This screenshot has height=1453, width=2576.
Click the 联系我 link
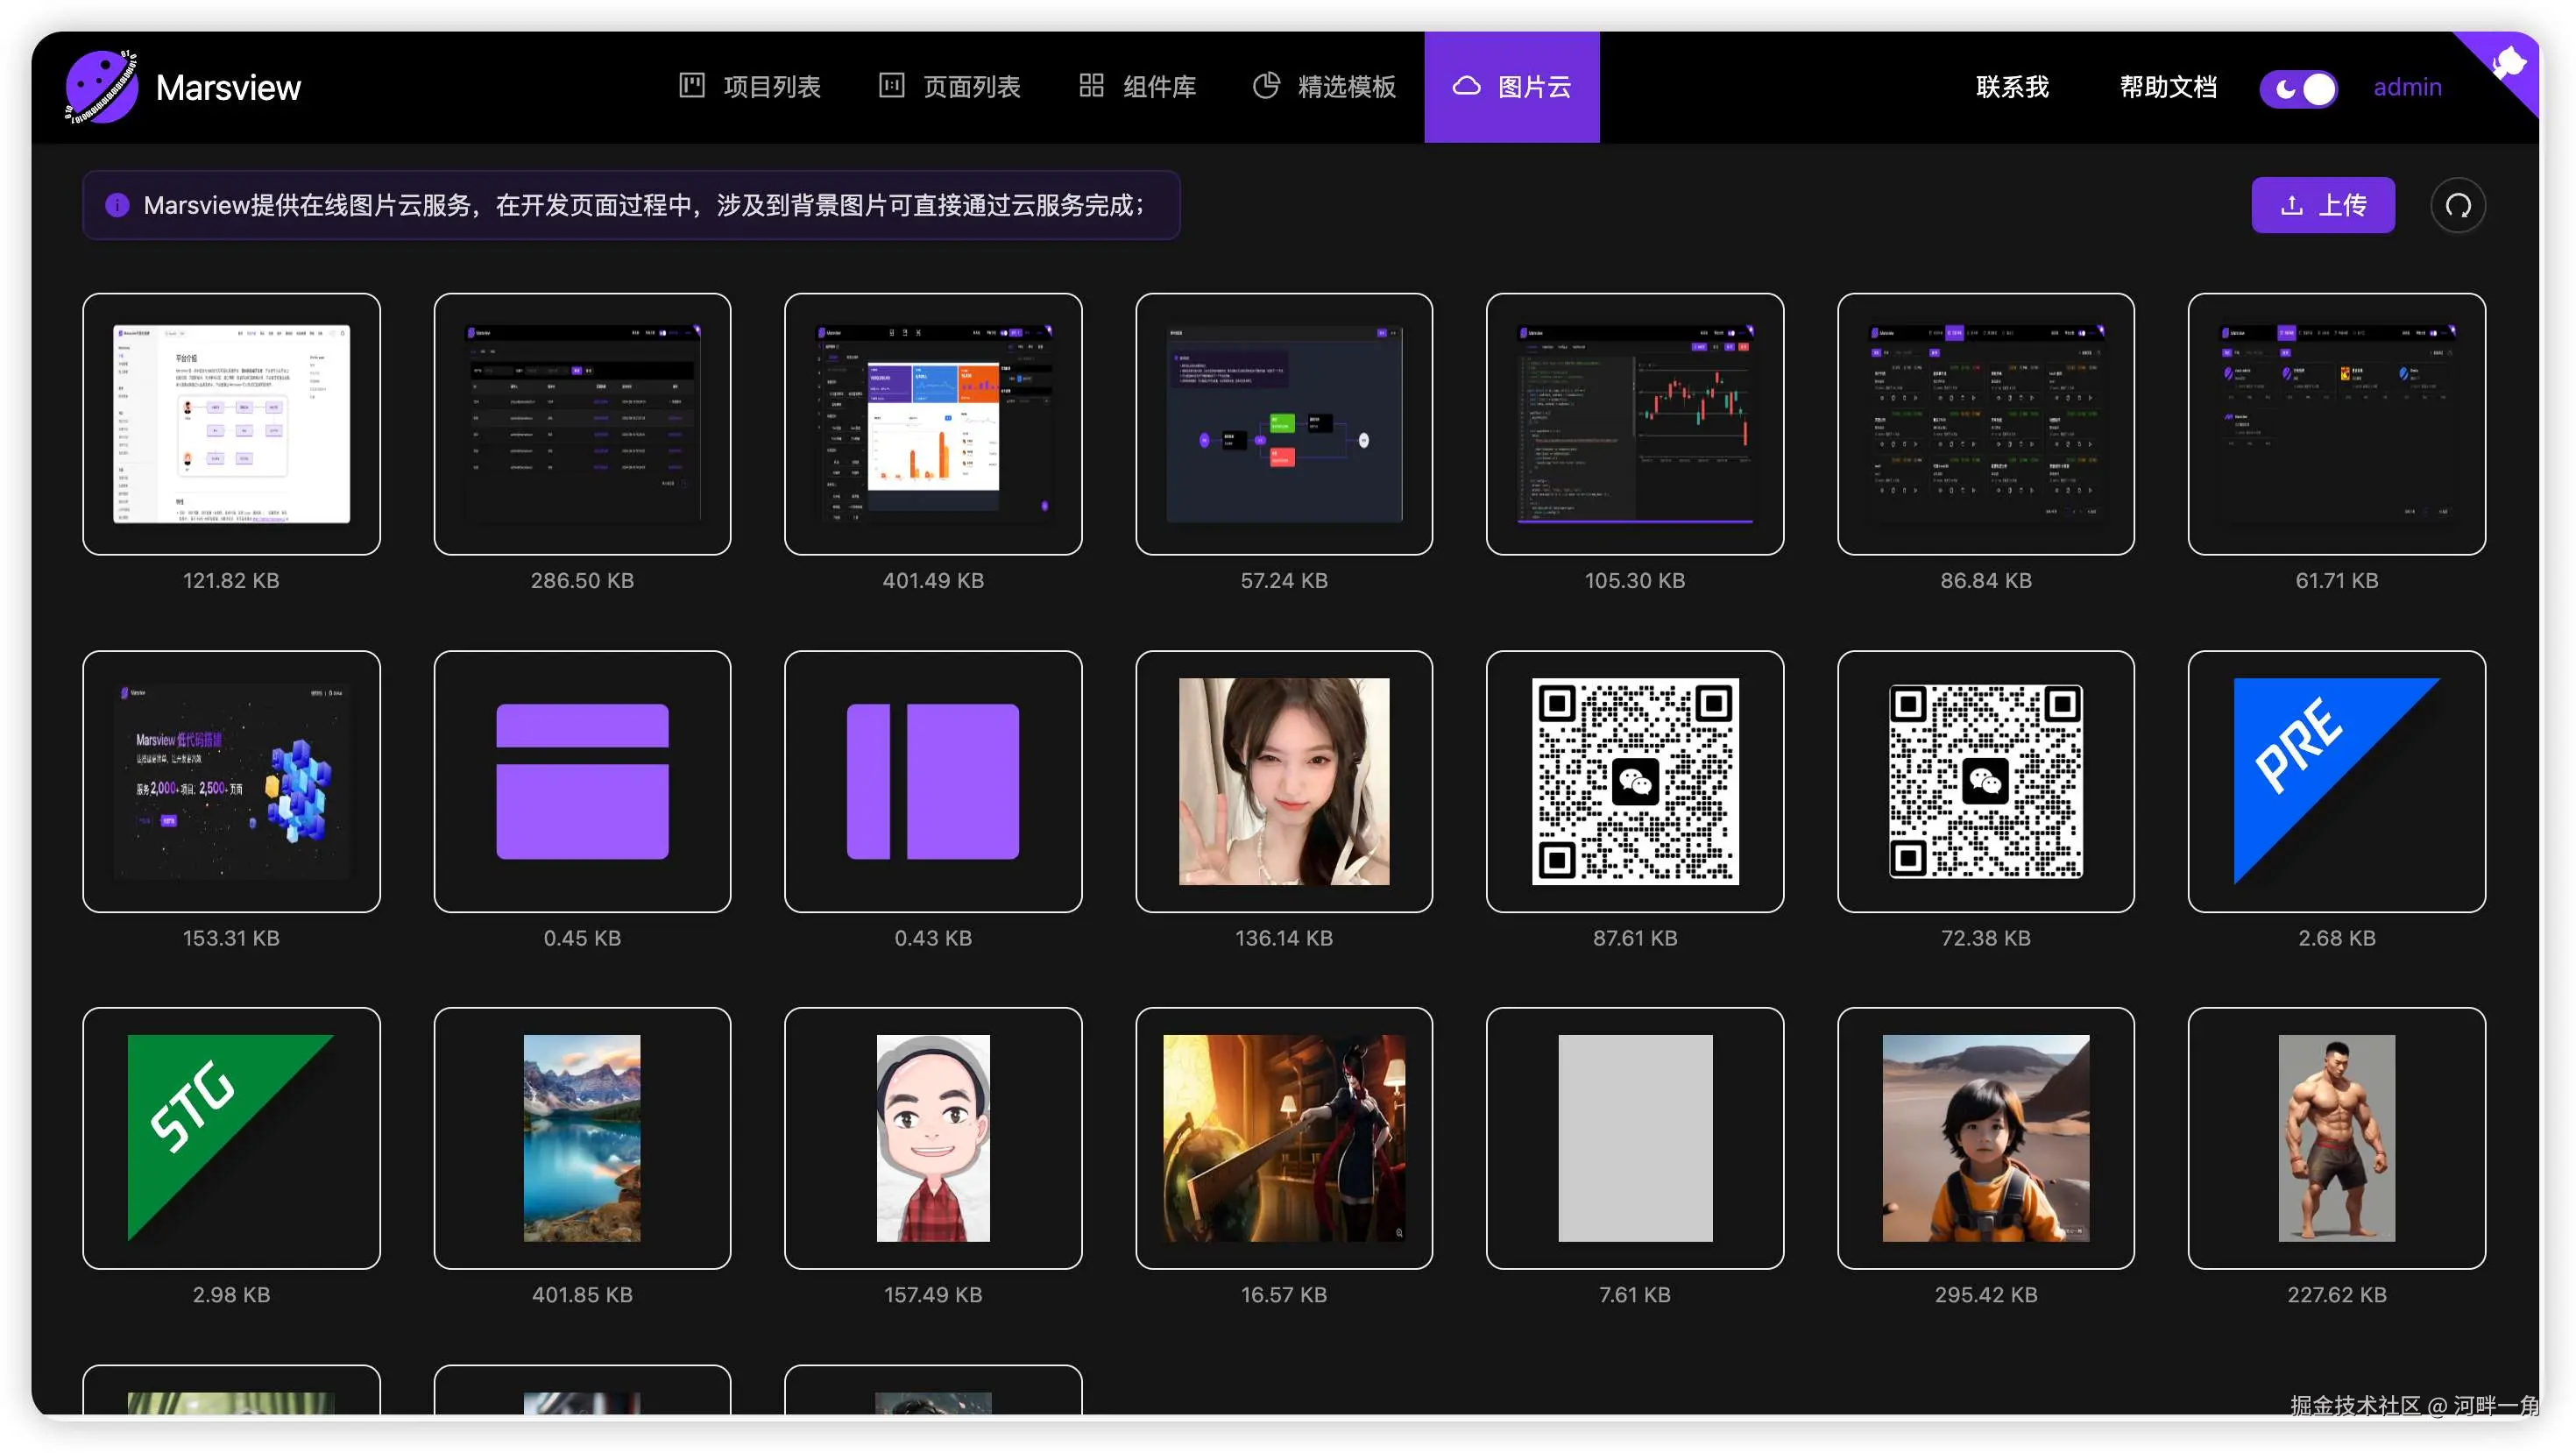pyautogui.click(x=2012, y=87)
